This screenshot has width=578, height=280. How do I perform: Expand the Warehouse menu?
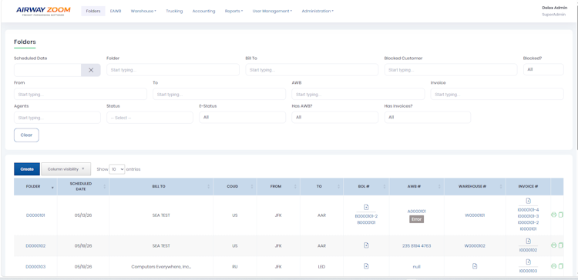[143, 11]
